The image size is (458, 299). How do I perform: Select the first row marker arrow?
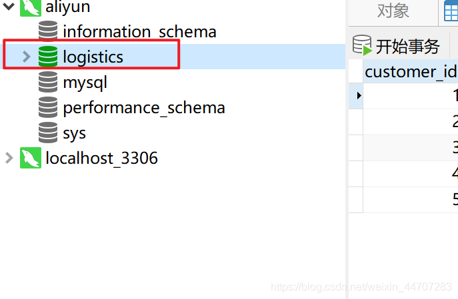pos(357,95)
